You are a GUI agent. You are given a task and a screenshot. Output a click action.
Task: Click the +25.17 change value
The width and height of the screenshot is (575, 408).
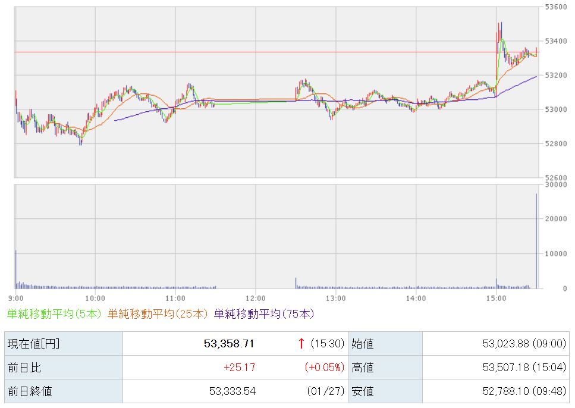click(239, 368)
